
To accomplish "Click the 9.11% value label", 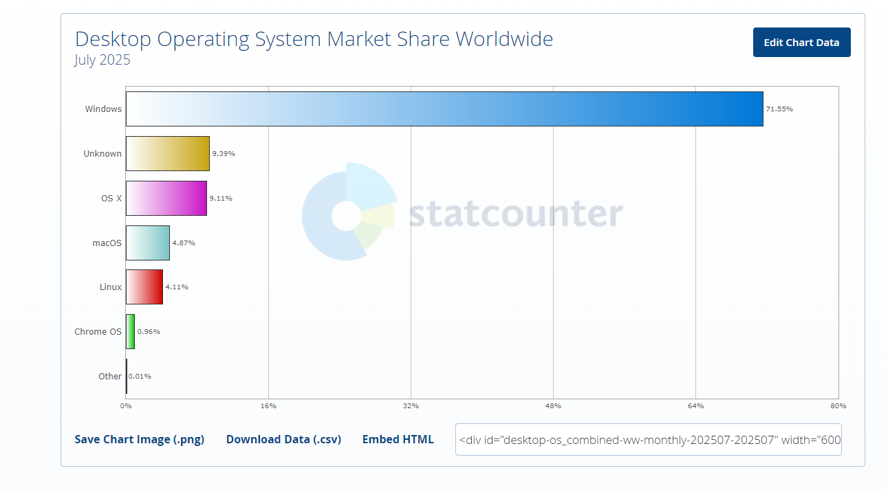I will 221,199.
